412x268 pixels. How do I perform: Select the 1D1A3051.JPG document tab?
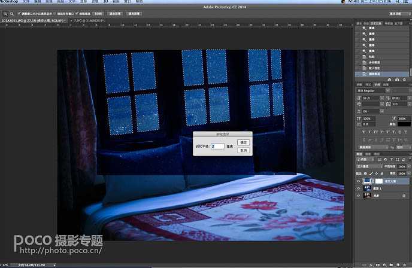33,20
